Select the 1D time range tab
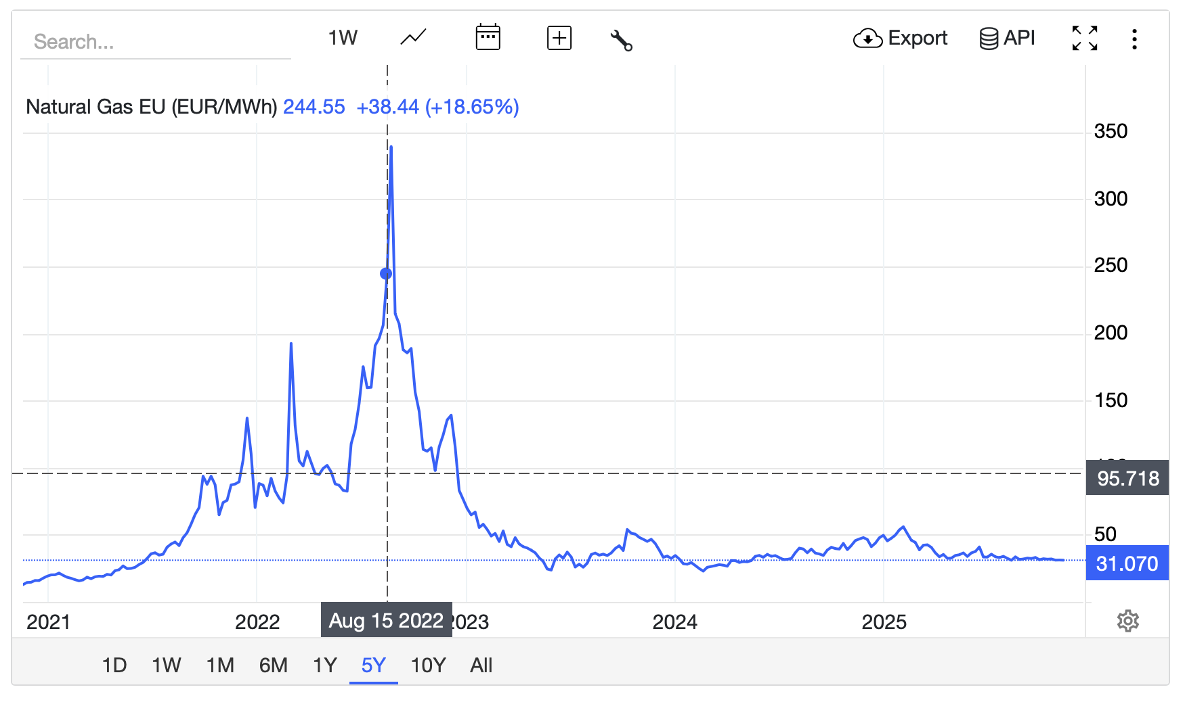The width and height of the screenshot is (1185, 702). (x=114, y=665)
